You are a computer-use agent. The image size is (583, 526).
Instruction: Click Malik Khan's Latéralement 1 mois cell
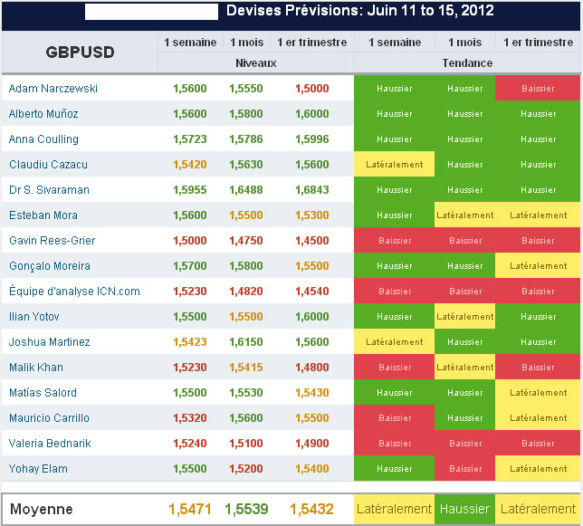click(x=464, y=368)
